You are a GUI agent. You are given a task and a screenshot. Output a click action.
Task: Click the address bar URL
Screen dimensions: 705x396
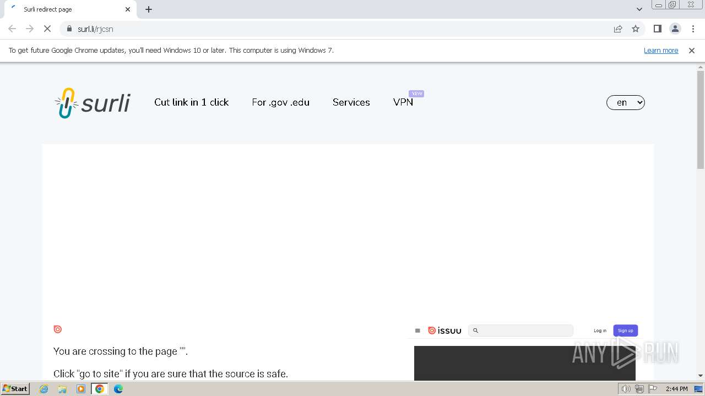tap(95, 29)
